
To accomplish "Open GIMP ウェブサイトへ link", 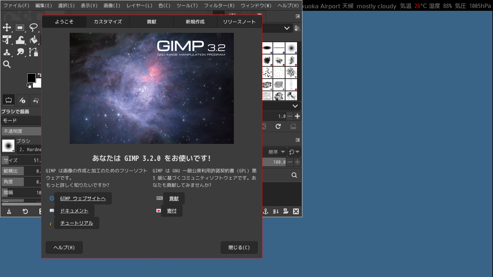I will (83, 198).
